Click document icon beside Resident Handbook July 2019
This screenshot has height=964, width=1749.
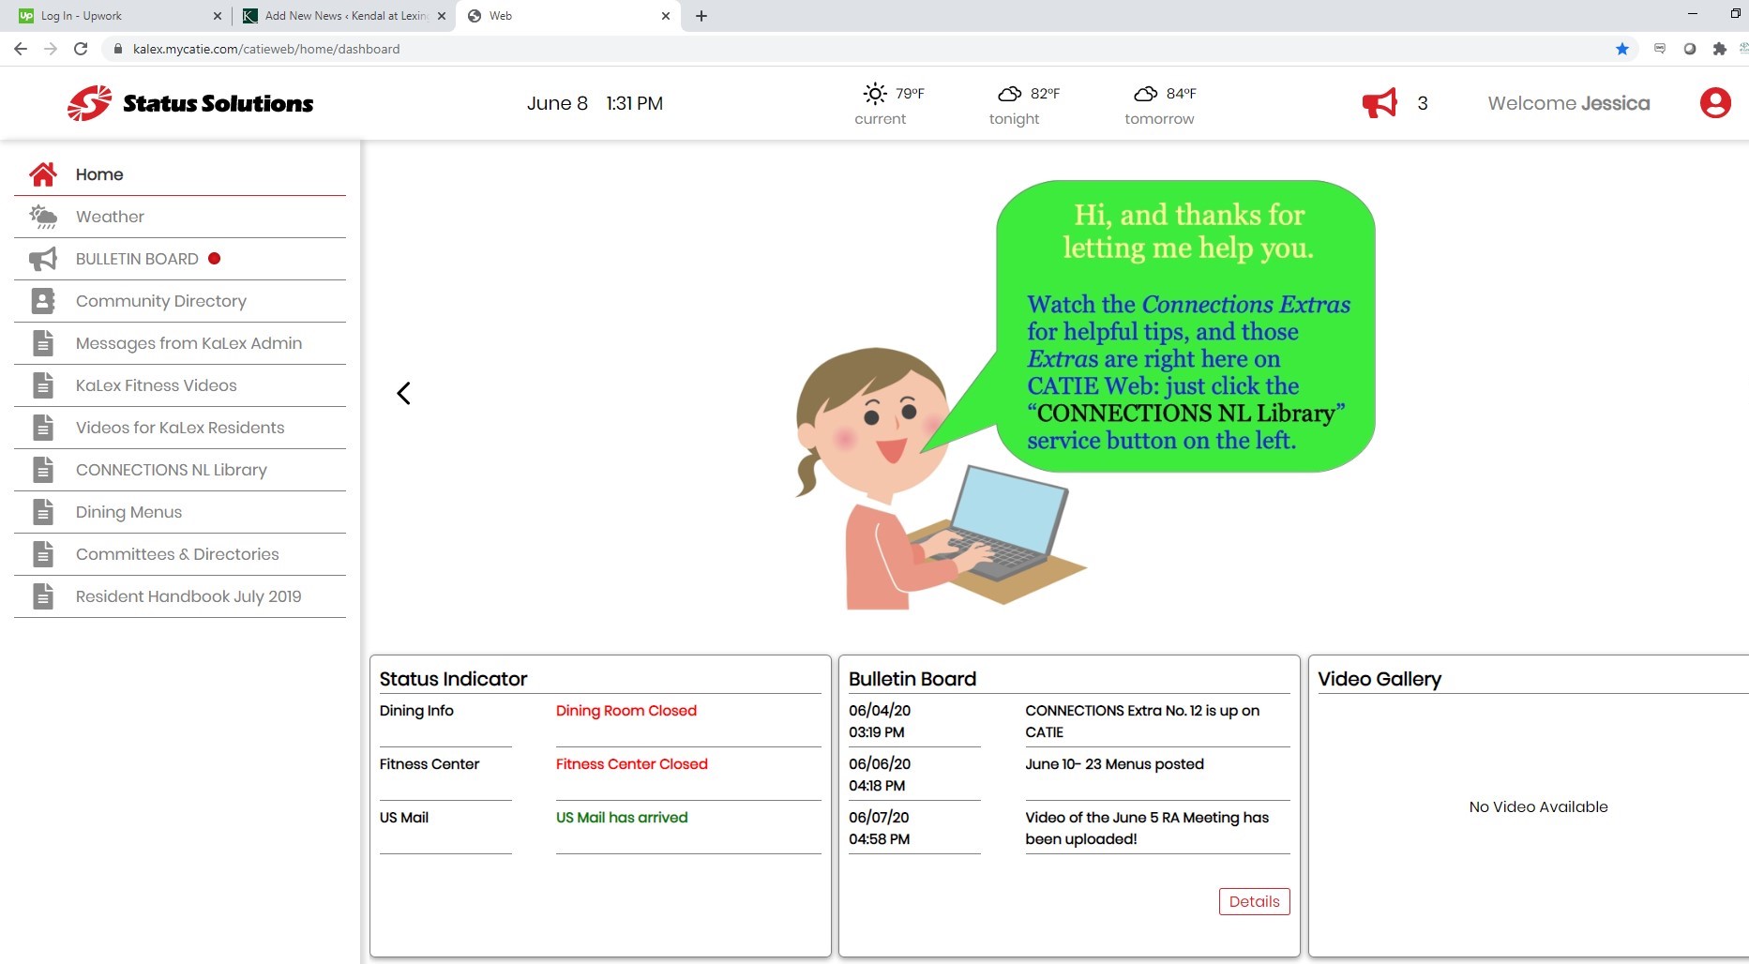43,596
